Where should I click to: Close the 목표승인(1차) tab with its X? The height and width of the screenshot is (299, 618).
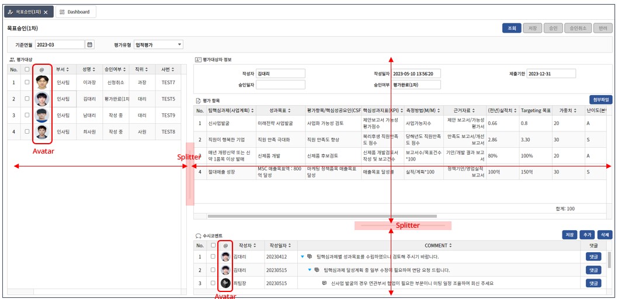pos(46,12)
